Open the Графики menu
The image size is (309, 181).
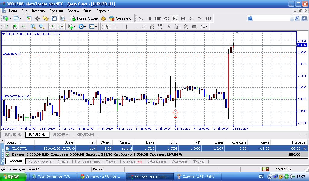pos(56,11)
